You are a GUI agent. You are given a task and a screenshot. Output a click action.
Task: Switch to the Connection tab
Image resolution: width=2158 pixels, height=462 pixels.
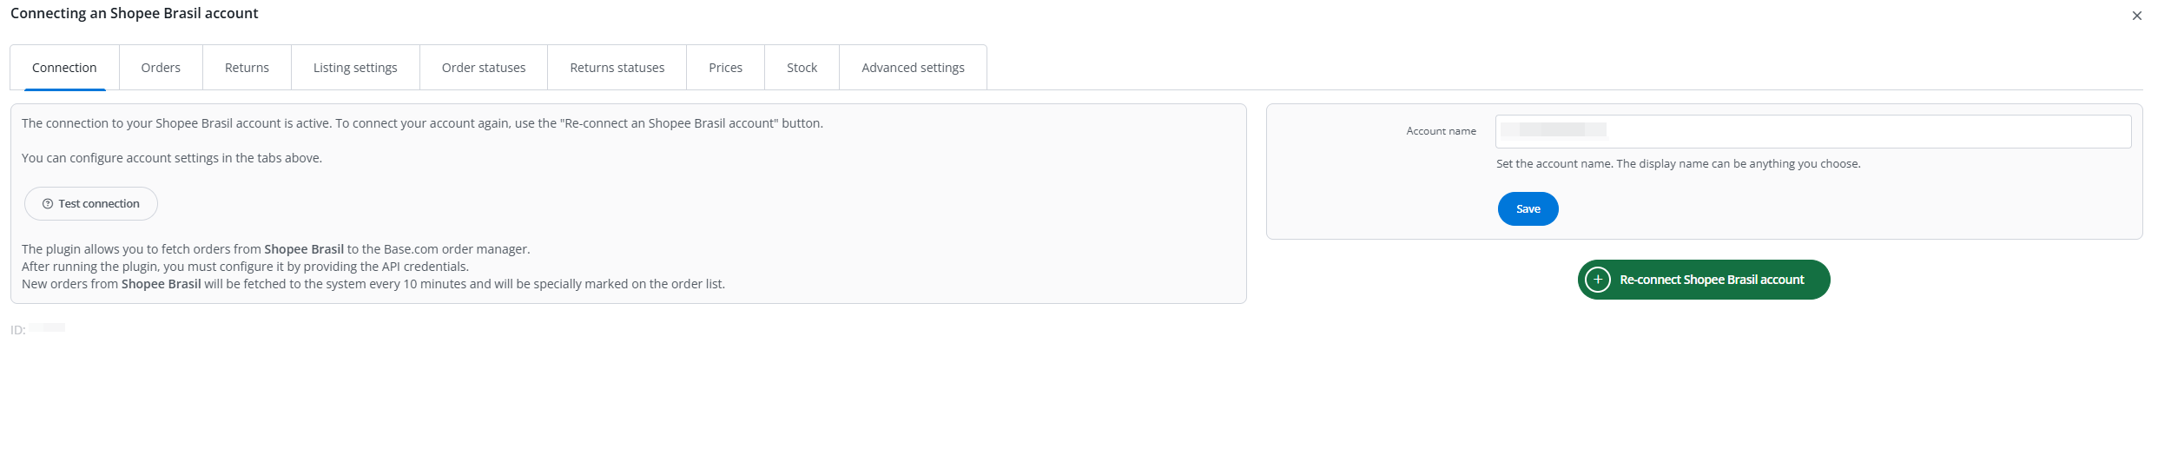64,68
